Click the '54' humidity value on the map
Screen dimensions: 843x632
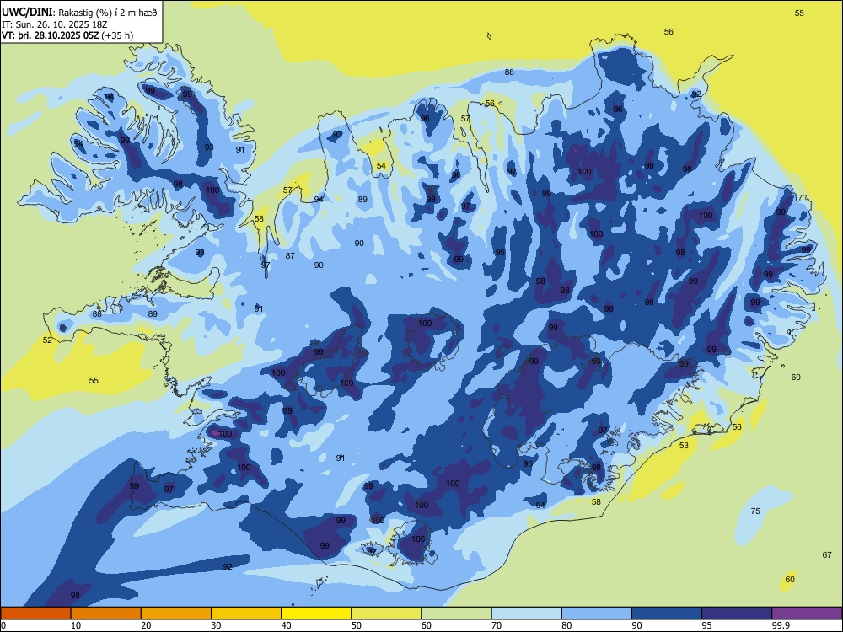[381, 165]
